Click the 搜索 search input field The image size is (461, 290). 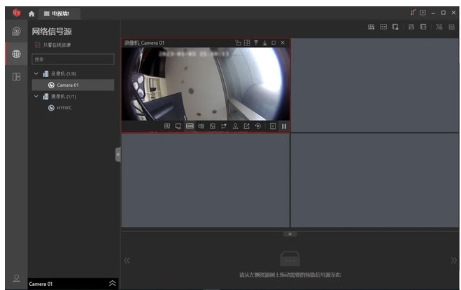pyautogui.click(x=73, y=60)
